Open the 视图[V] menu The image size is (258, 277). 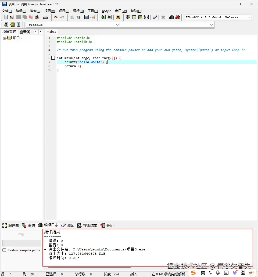click(x=49, y=11)
